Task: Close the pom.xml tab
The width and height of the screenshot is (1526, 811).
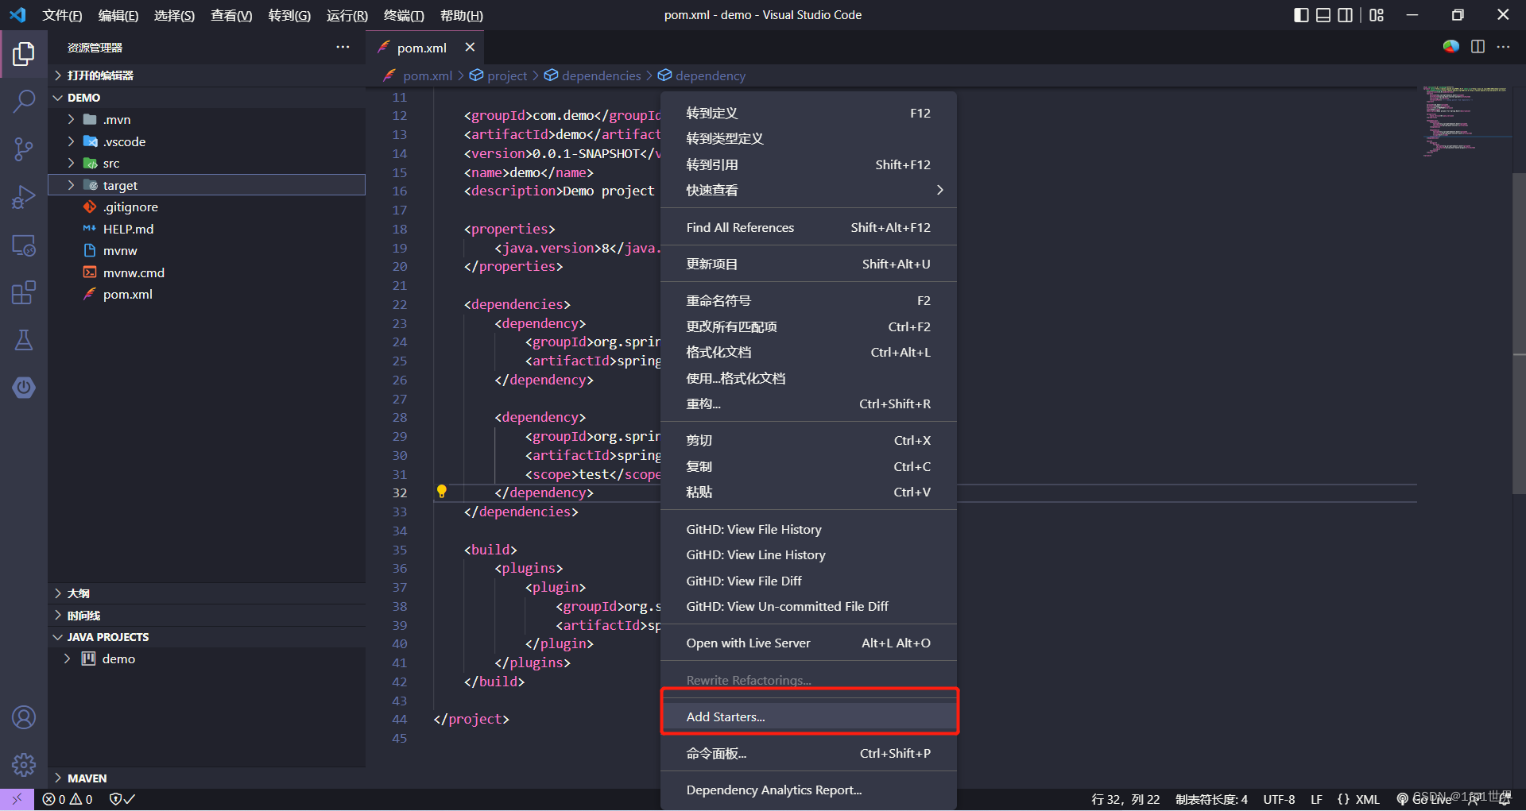Action: 470,48
